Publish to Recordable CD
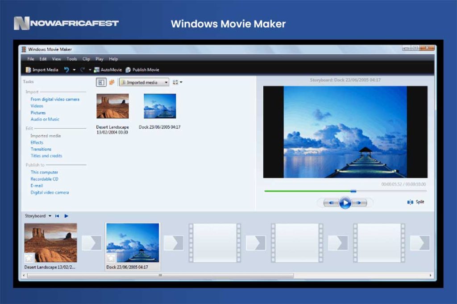 44,179
